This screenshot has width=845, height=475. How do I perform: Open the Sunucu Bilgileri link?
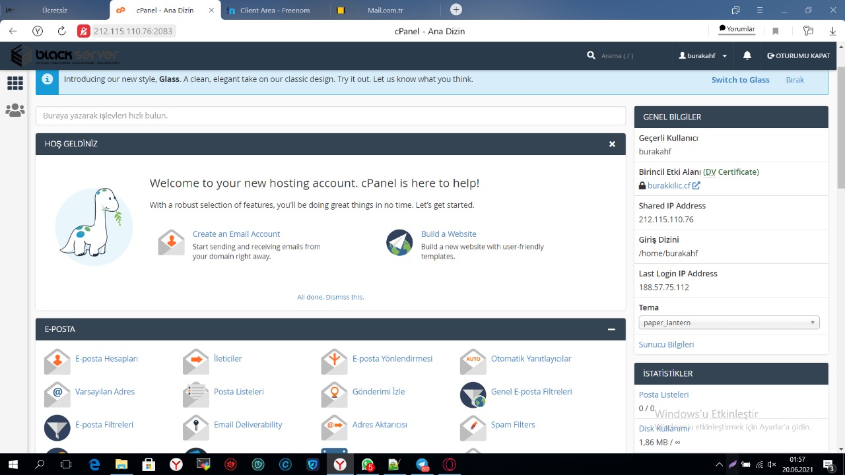point(666,344)
